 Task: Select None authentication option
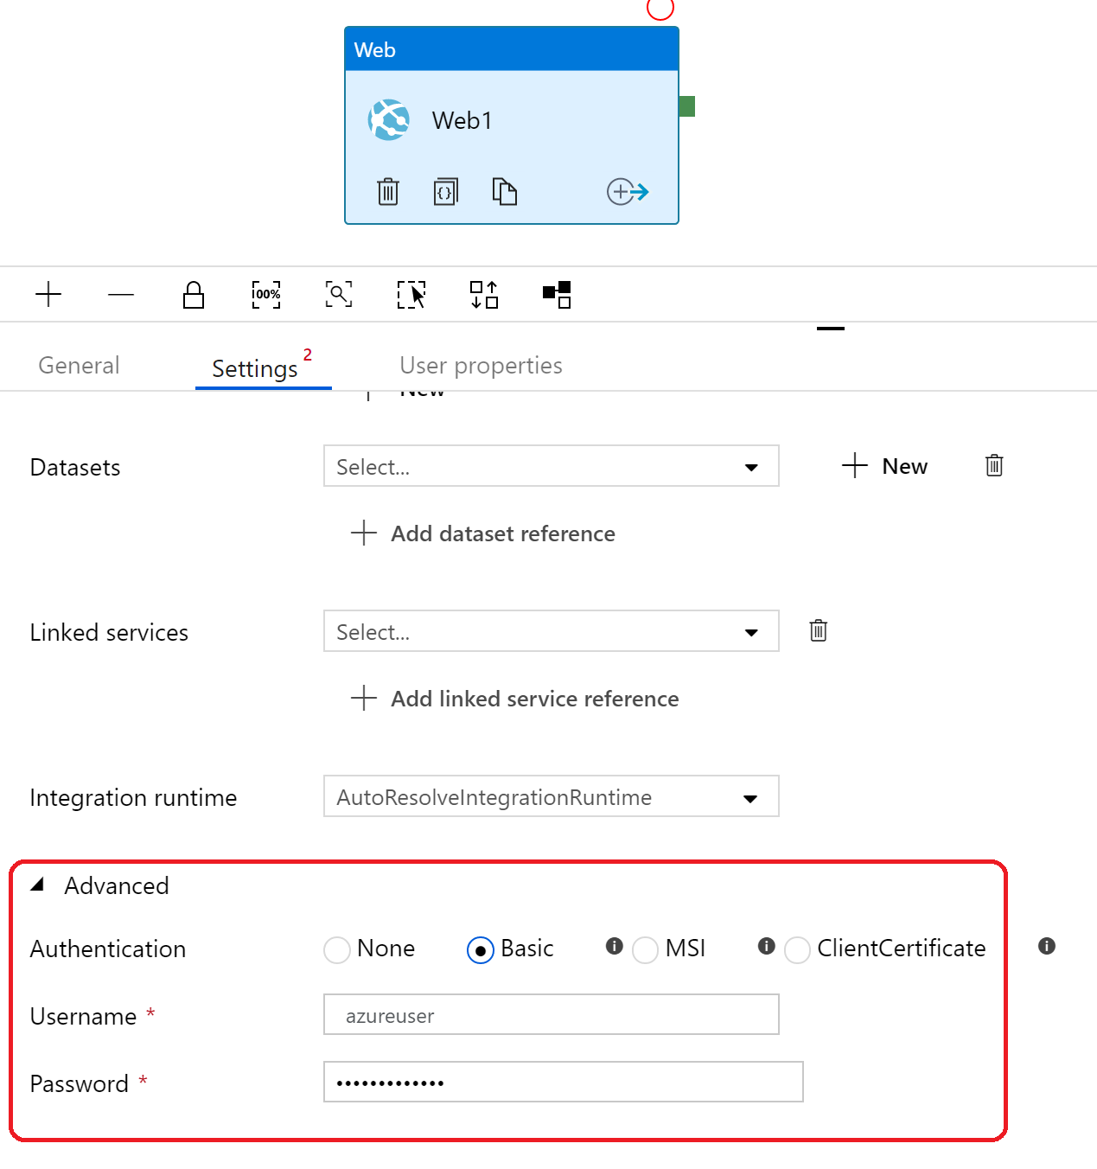(x=337, y=949)
